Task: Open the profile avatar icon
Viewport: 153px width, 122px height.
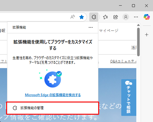Action: click(126, 17)
